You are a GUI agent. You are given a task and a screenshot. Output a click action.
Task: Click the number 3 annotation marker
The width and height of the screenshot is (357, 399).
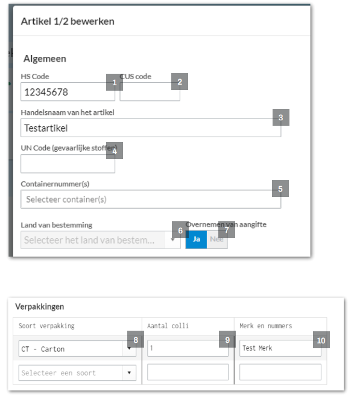pyautogui.click(x=281, y=117)
